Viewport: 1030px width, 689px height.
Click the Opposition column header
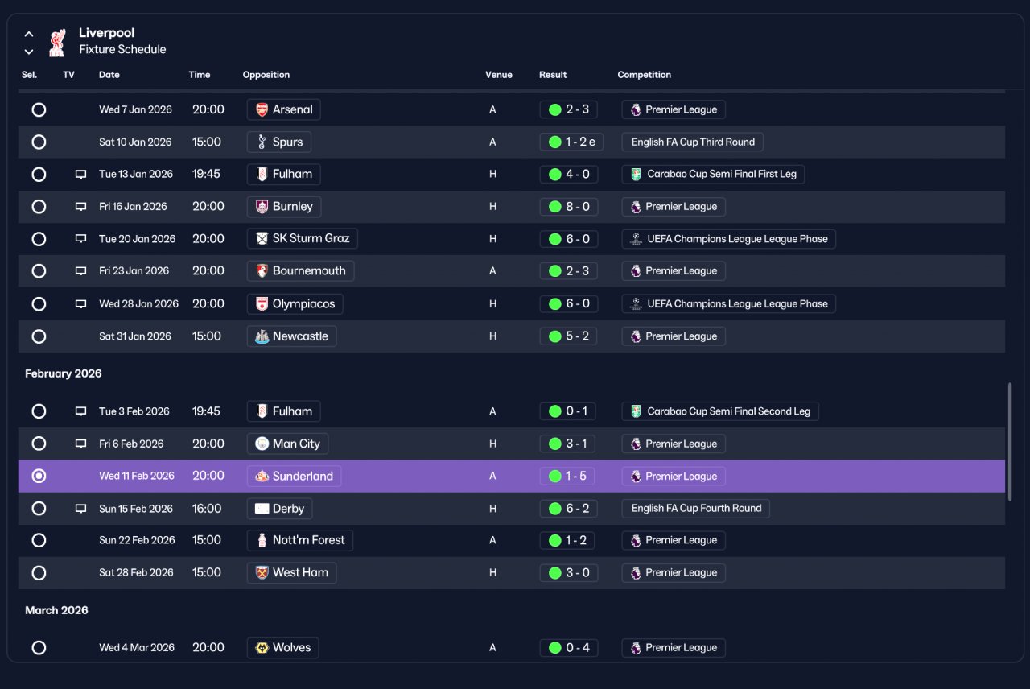(x=266, y=75)
